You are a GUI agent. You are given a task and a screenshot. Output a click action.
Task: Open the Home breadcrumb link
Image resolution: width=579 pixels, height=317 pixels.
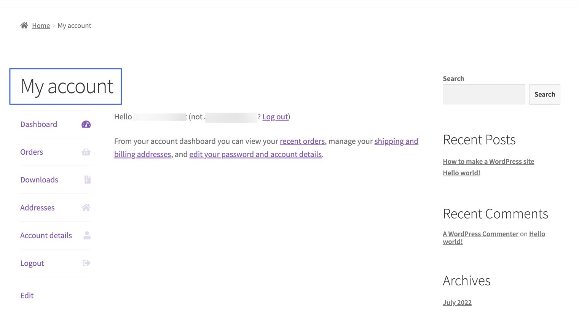click(41, 25)
